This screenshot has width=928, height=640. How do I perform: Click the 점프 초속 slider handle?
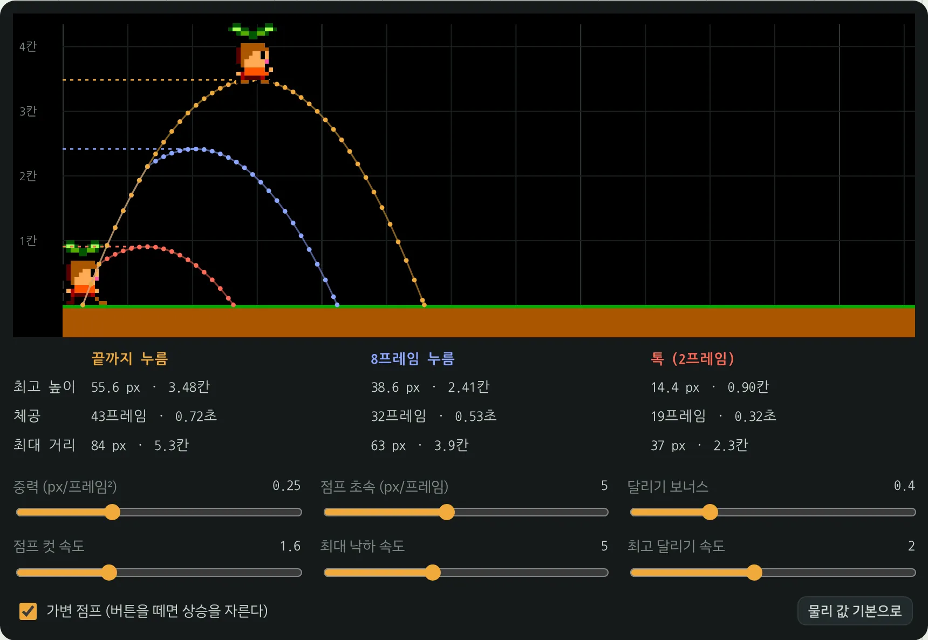[x=447, y=512]
